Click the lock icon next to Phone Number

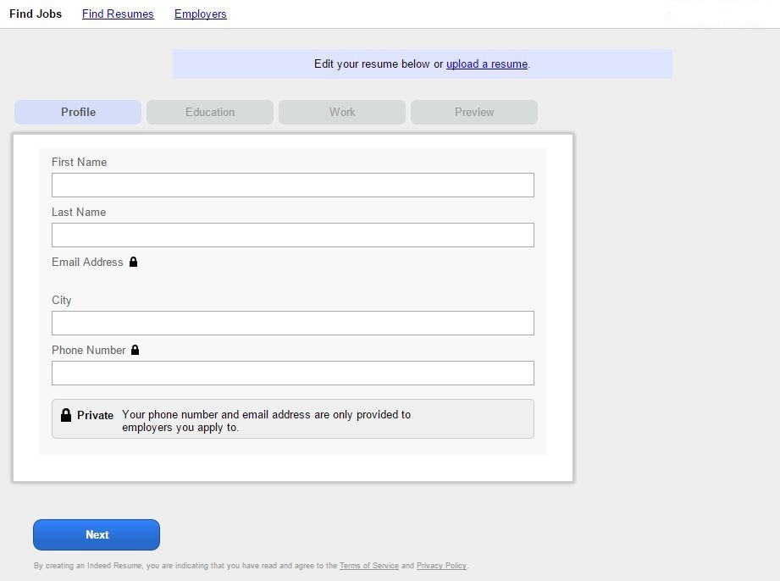point(135,350)
